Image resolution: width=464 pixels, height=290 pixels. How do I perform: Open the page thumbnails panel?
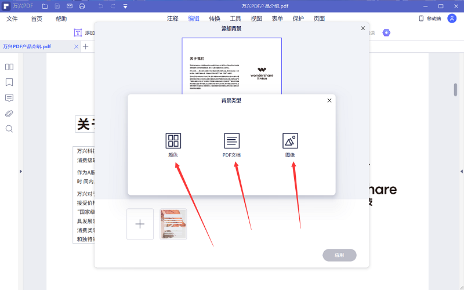point(9,67)
